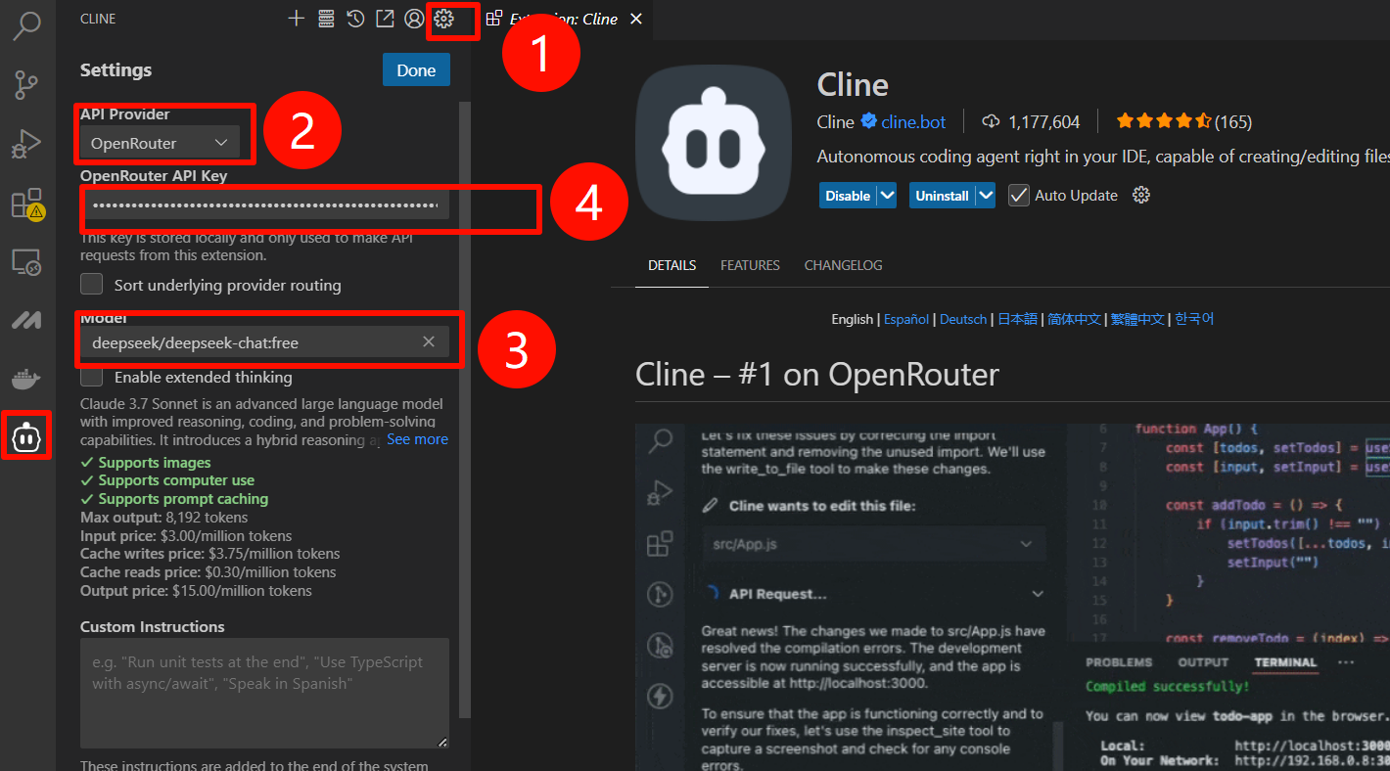The height and width of the screenshot is (771, 1390).
Task: Click the Custom Instructions text area
Action: pyautogui.click(x=264, y=694)
